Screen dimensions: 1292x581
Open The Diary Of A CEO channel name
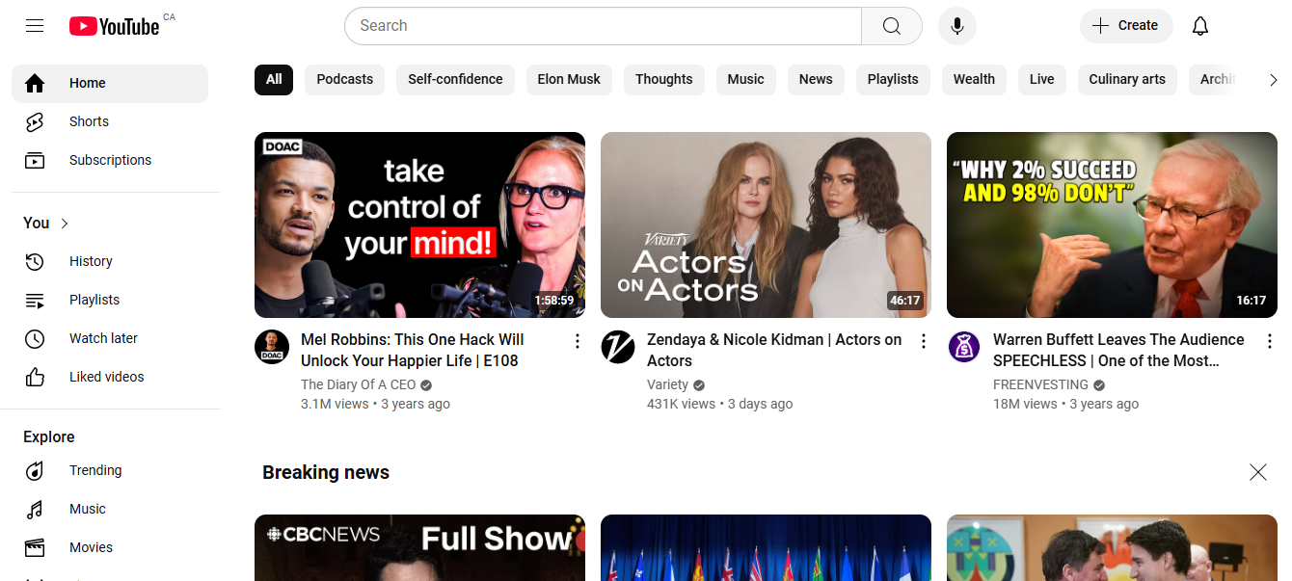tap(359, 384)
